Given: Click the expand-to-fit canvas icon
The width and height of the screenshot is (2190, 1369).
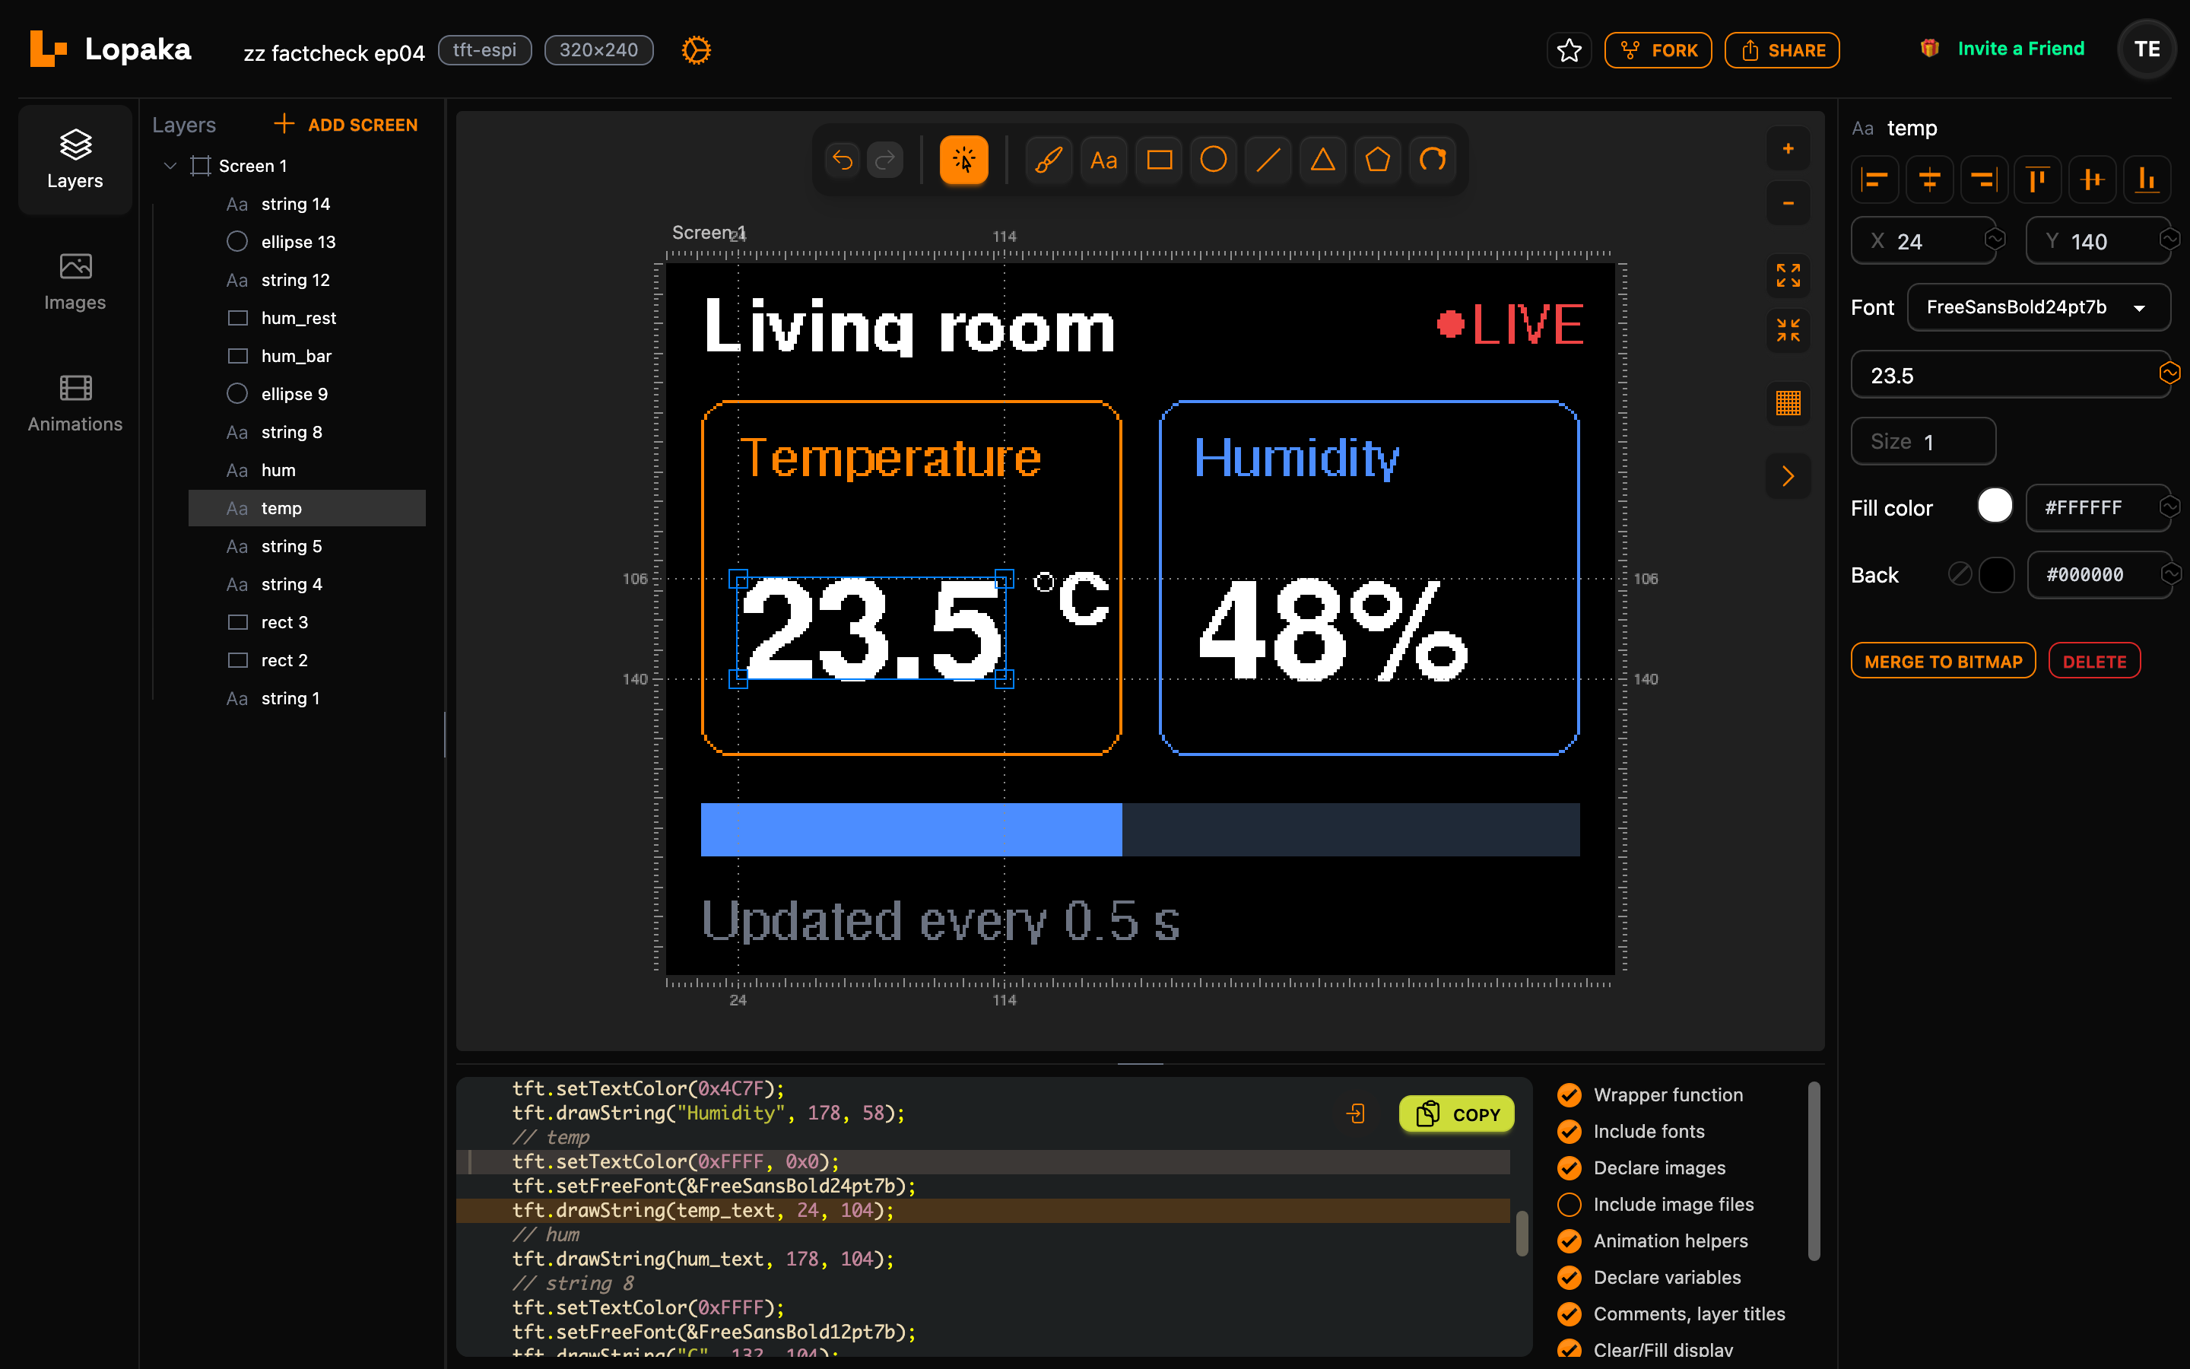Looking at the screenshot, I should pos(1788,275).
